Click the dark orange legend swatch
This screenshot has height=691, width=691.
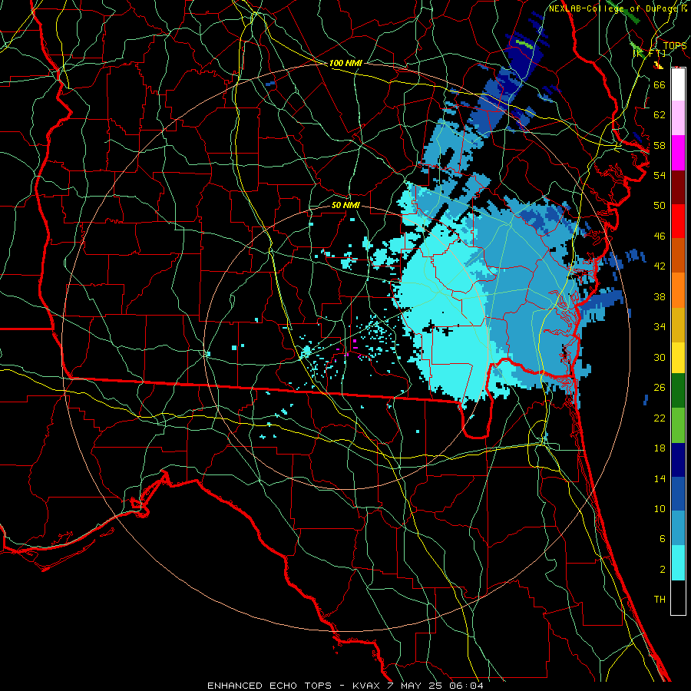pyautogui.click(x=678, y=256)
